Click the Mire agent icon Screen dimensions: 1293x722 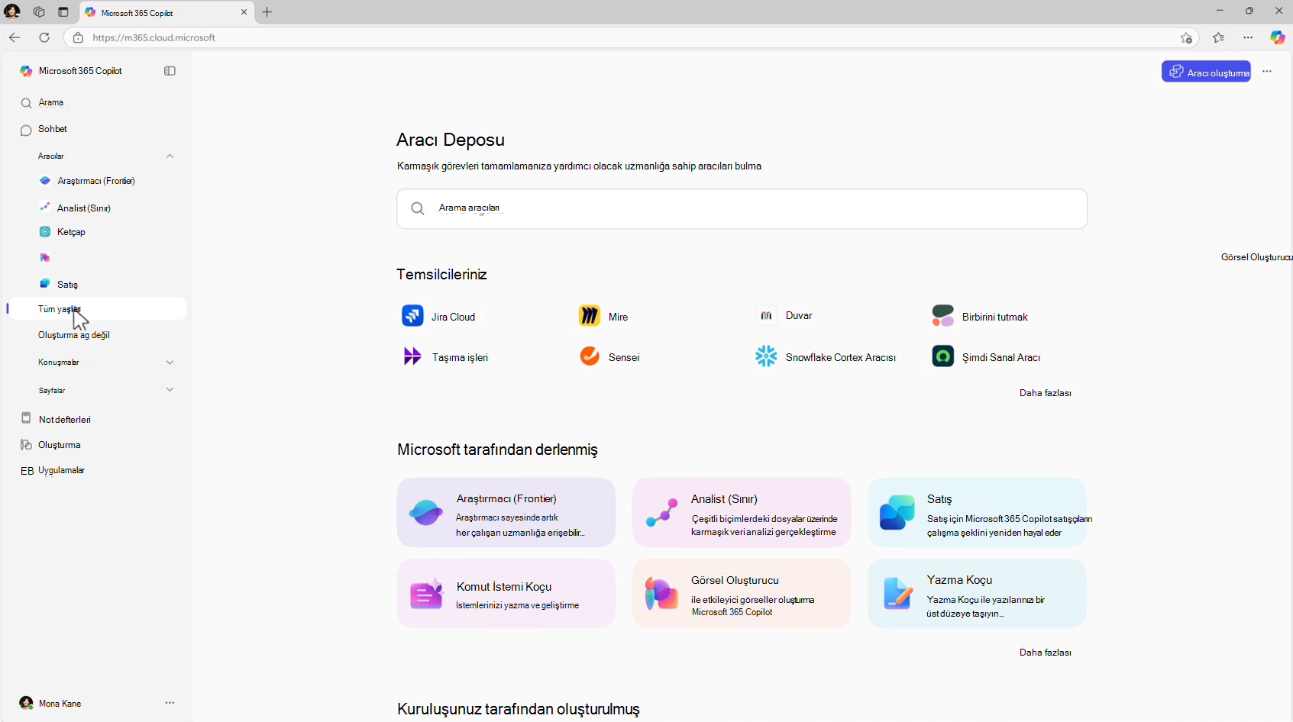590,315
